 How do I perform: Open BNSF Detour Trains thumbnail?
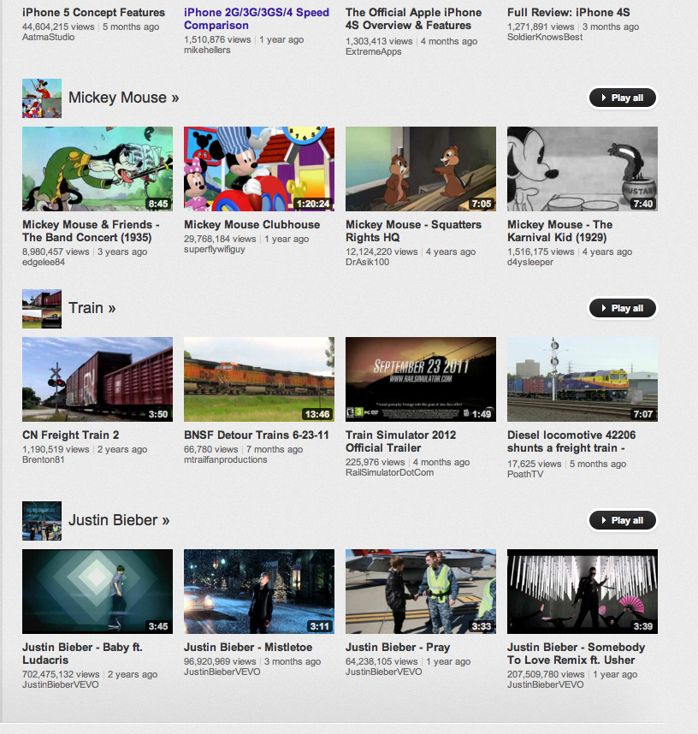coord(259,379)
